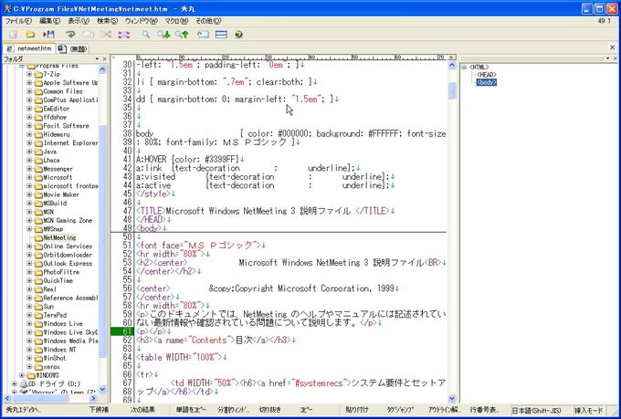Image resolution: width=621 pixels, height=419 pixels.
Task: Open the フォルダ pane dropdown arrow
Action: point(97,59)
